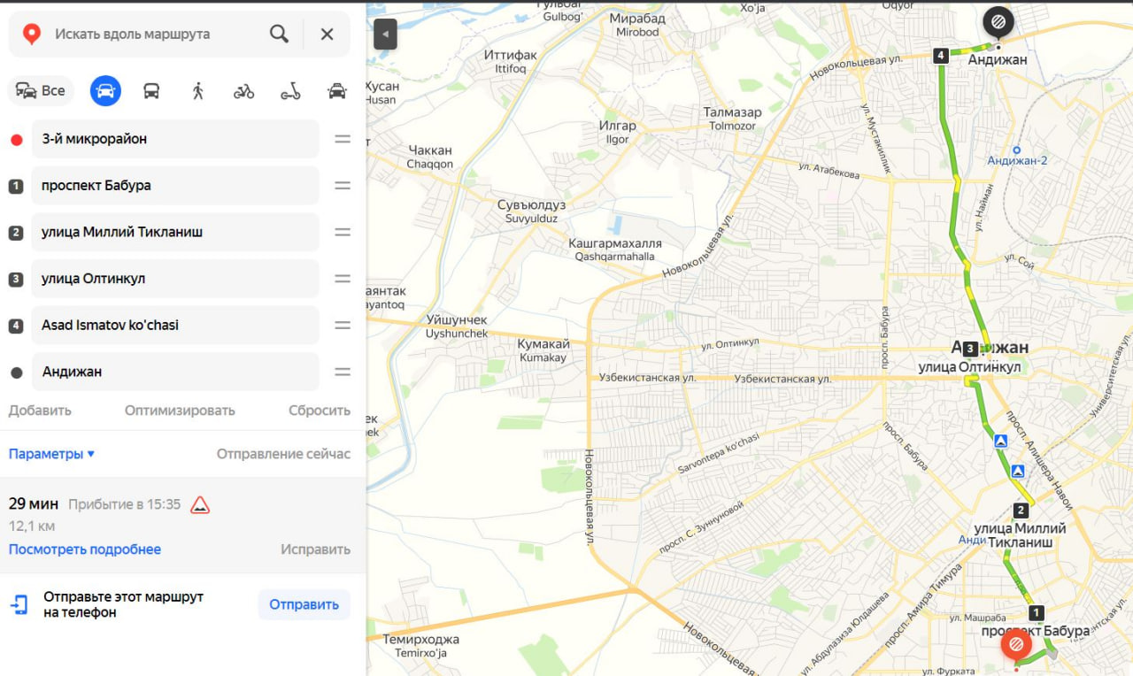This screenshot has width=1133, height=676.
Task: Click waypoint 2 marker on the map
Action: (x=1021, y=510)
